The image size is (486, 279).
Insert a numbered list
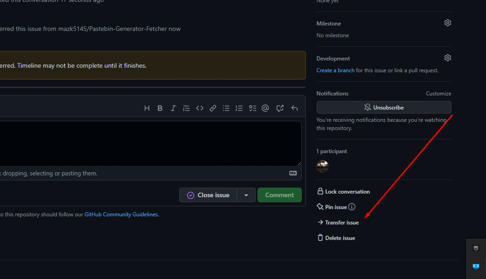pos(239,108)
